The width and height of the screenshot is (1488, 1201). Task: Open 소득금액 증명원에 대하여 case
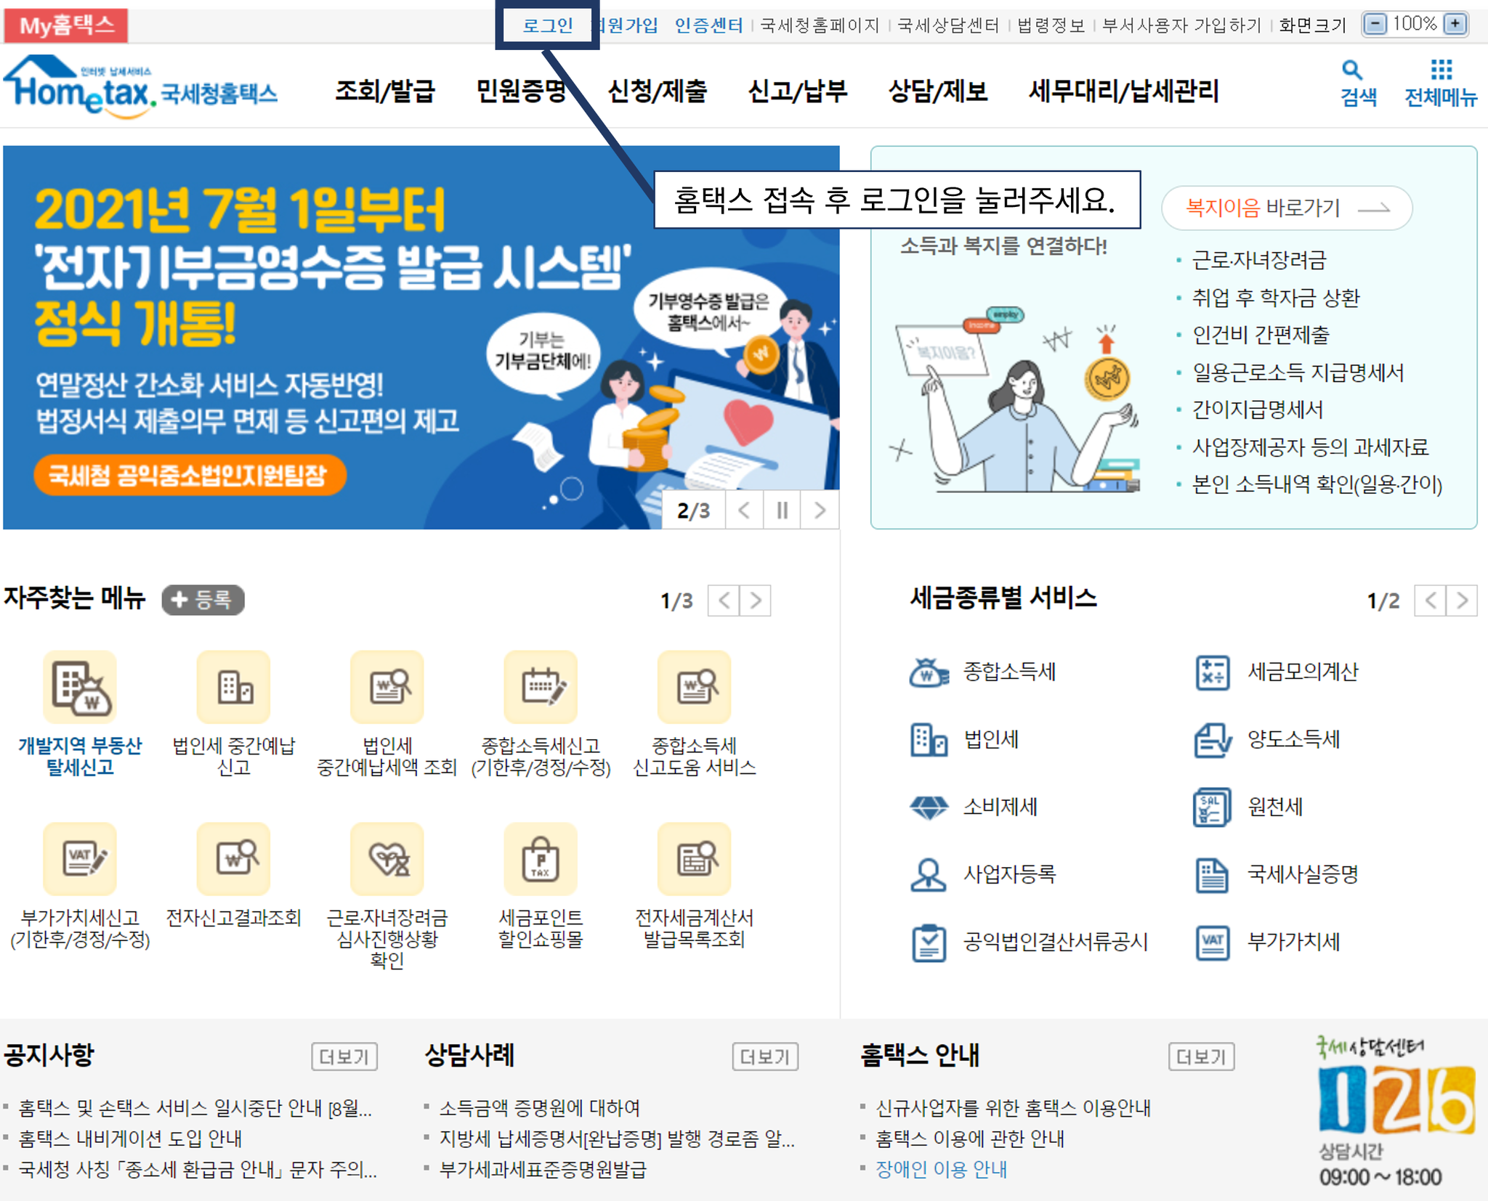tap(540, 1108)
